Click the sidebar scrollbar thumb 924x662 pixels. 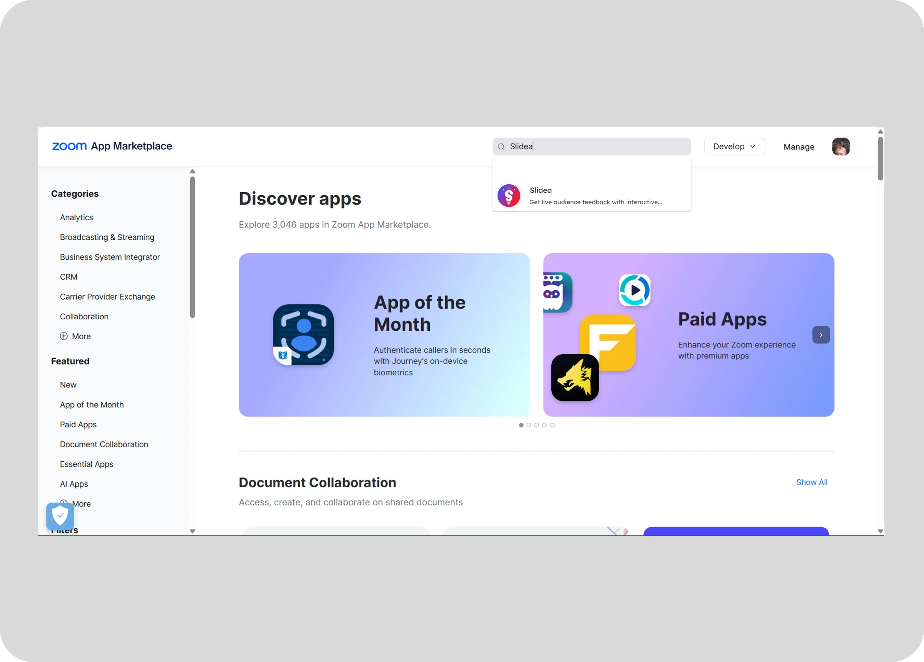[192, 247]
